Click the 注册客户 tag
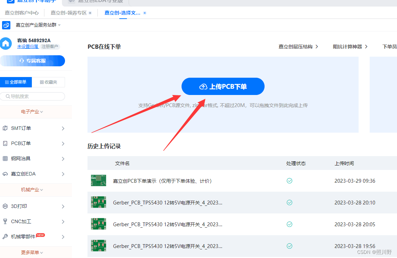Viewport: 397px width, 258px height. point(50,47)
